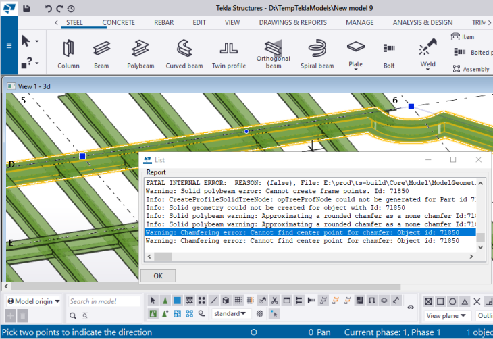Select the Bolt tool

tap(389, 53)
